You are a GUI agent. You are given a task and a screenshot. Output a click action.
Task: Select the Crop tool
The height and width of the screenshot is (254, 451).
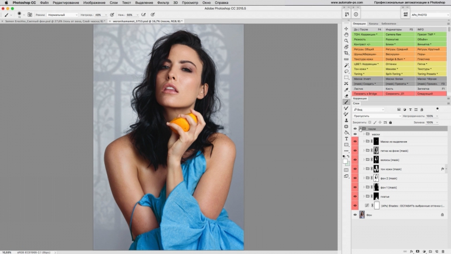346,53
